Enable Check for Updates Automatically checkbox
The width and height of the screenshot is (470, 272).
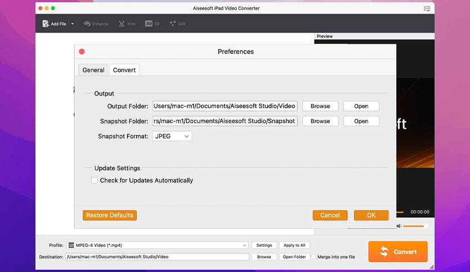point(94,180)
